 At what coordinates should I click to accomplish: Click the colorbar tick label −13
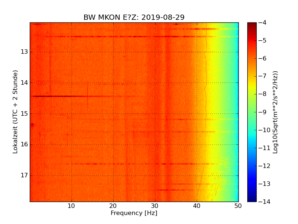click(x=264, y=184)
